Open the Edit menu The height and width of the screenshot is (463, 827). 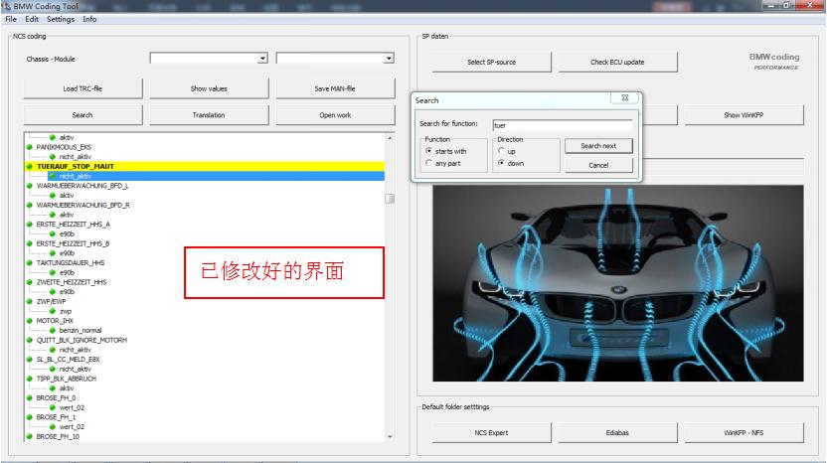point(32,19)
